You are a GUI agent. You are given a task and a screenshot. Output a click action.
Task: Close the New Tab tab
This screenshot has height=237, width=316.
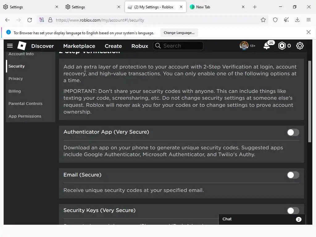click(243, 7)
